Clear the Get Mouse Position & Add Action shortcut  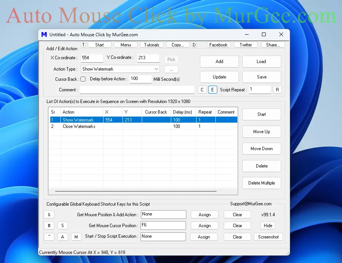coord(237,215)
